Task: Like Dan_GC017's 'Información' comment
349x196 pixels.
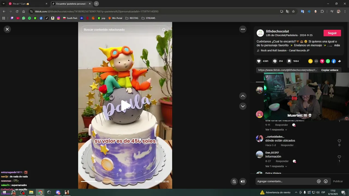Action: (339, 157)
